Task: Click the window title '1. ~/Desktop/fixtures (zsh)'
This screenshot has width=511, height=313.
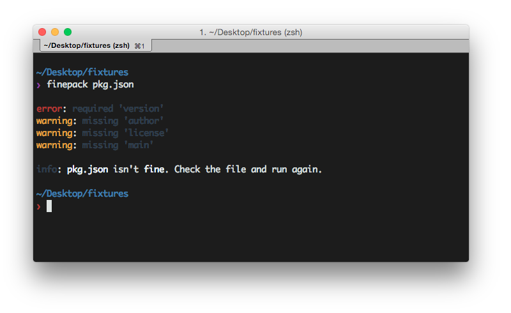Action: pos(250,32)
